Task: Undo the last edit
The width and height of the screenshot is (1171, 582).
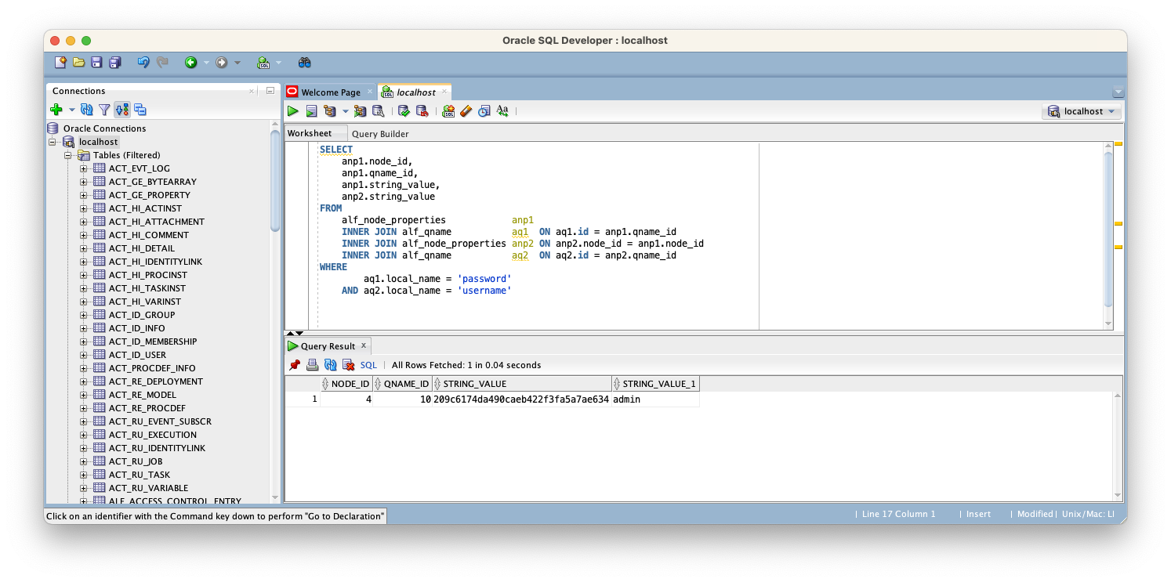Action: click(143, 62)
